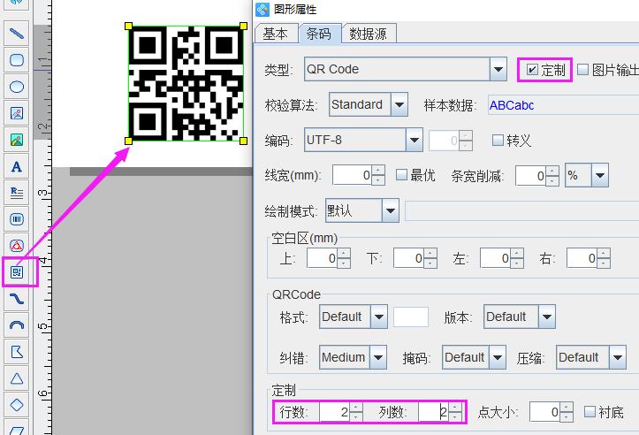Select the ellipse tool
This screenshot has width=639, height=435.
click(x=16, y=87)
